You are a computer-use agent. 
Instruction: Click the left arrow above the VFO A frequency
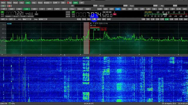104,12
